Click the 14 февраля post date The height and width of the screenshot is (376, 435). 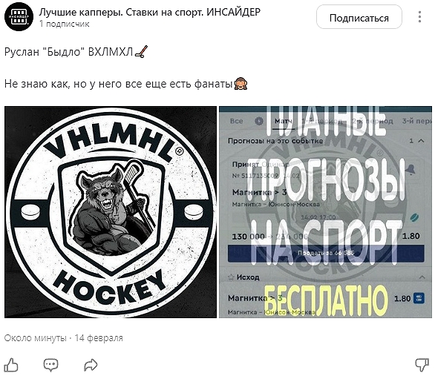click(99, 338)
